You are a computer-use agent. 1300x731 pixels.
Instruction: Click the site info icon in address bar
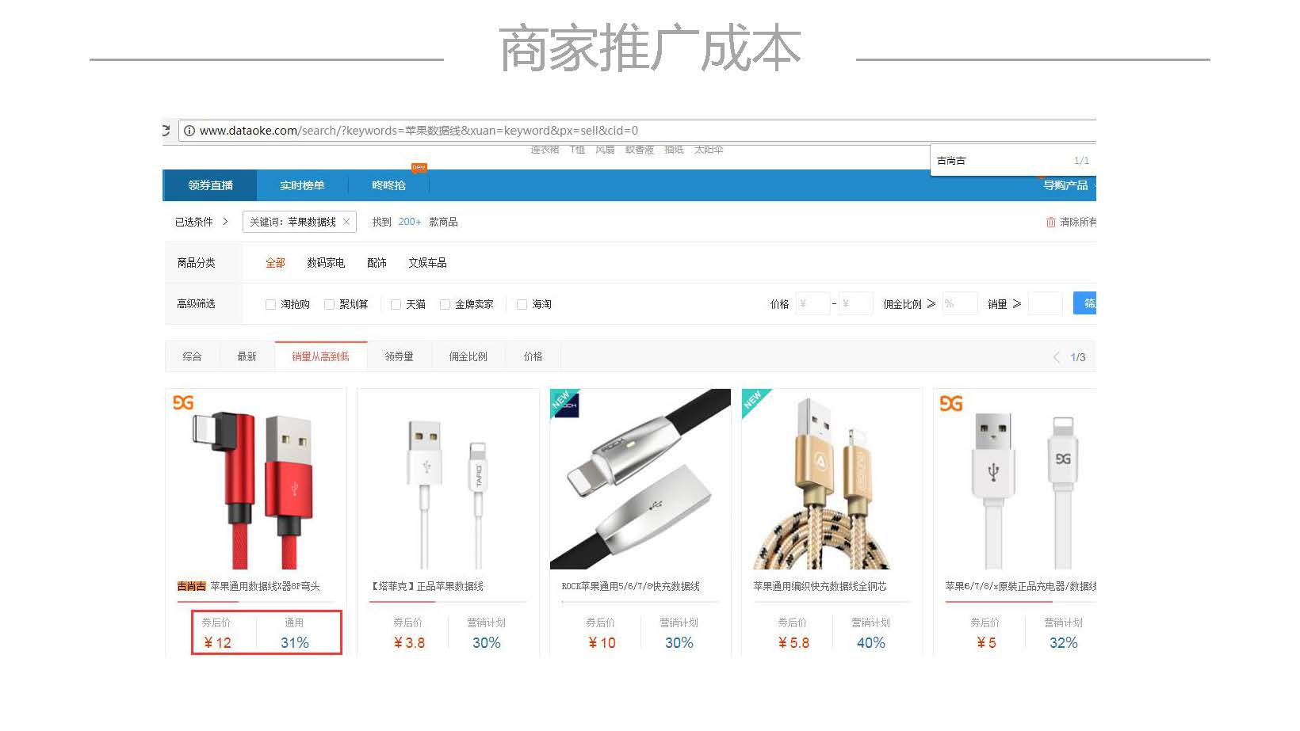[189, 131]
